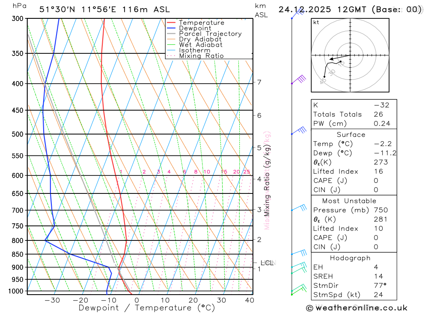
Task: Click the 'hPa' axis unit label
Action: click(20, 6)
